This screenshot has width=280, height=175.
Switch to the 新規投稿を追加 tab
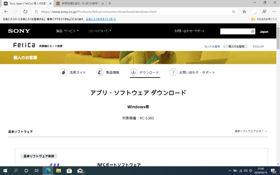(x=80, y=4)
